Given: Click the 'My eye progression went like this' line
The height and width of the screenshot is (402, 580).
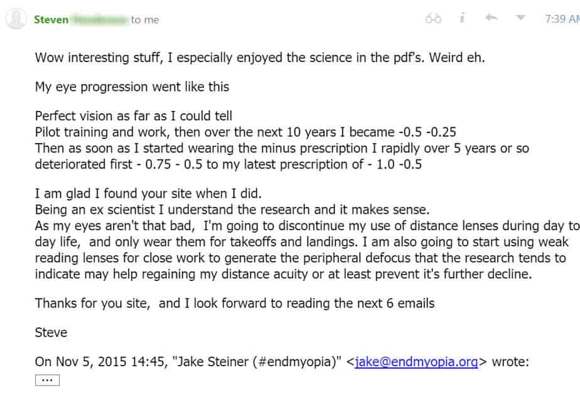Looking at the screenshot, I should [x=132, y=87].
